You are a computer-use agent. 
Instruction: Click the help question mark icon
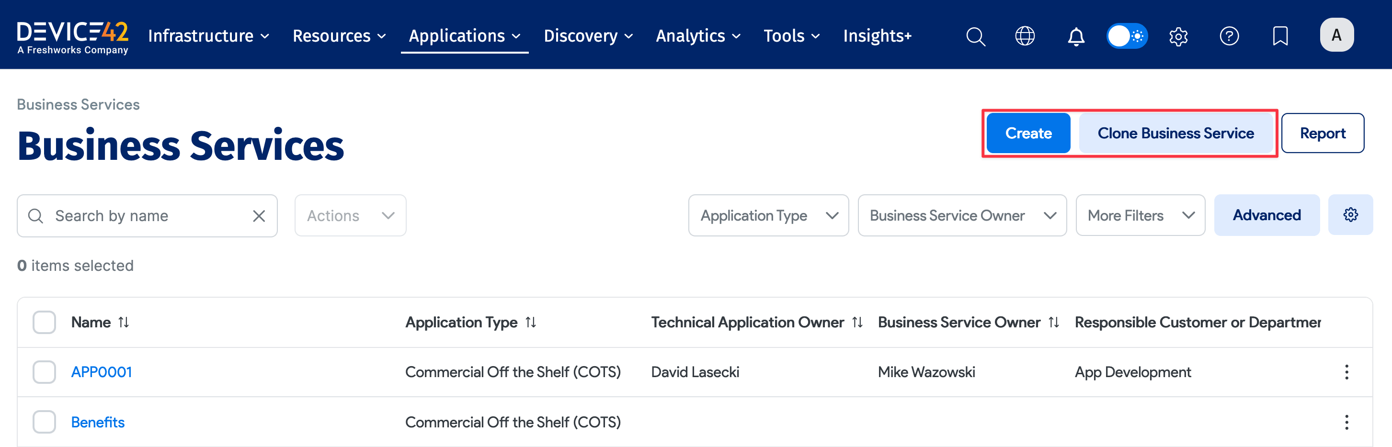tap(1229, 36)
